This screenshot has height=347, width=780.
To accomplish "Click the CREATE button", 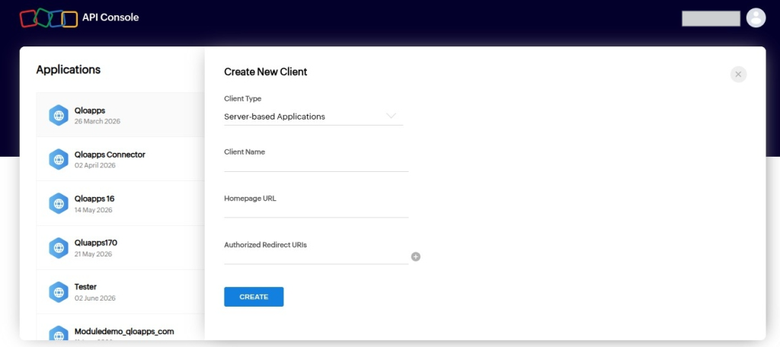I will [x=254, y=297].
